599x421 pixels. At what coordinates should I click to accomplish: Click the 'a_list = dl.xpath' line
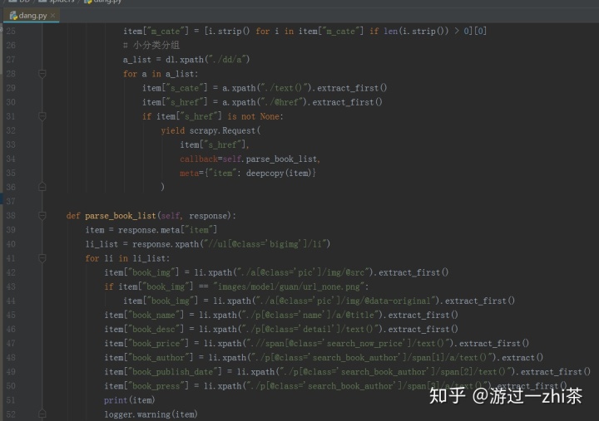[x=186, y=60]
